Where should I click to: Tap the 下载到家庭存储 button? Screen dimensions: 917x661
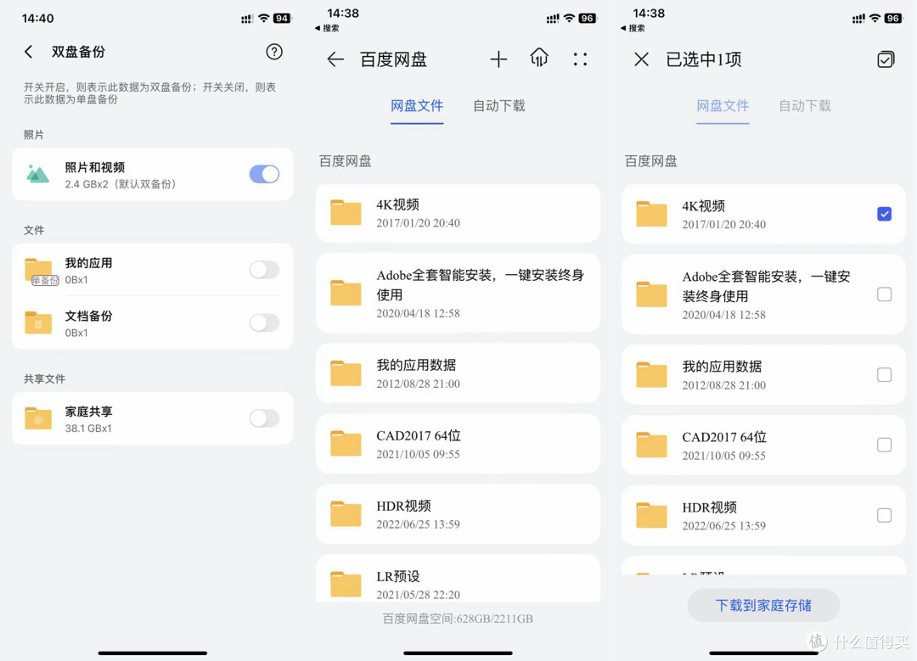pos(762,605)
